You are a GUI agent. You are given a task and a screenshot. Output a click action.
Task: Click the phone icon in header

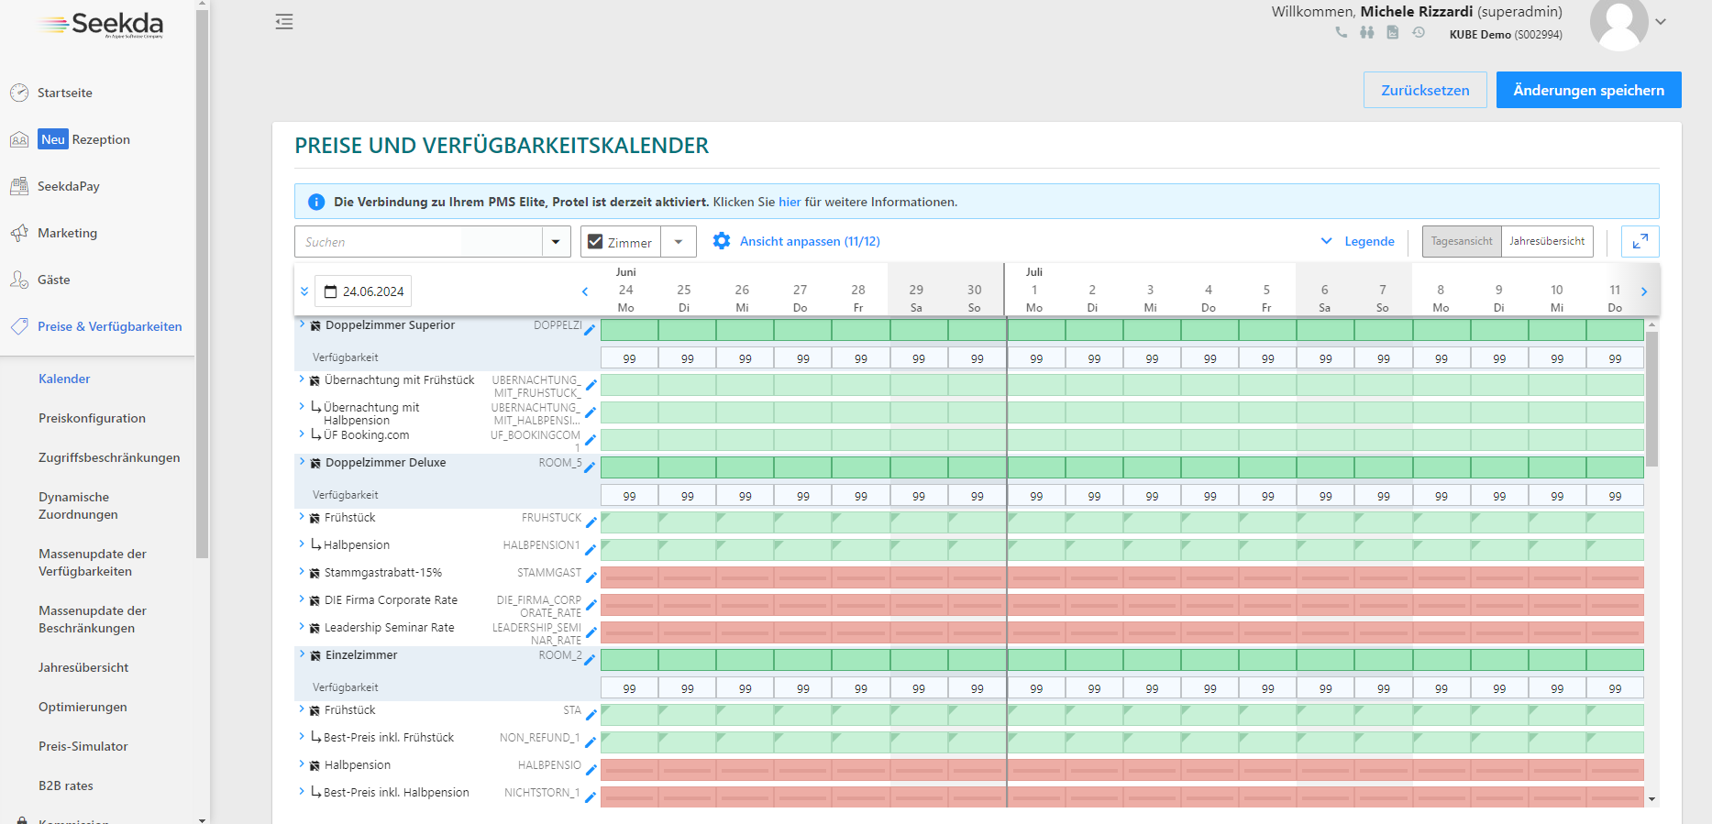1342,33
